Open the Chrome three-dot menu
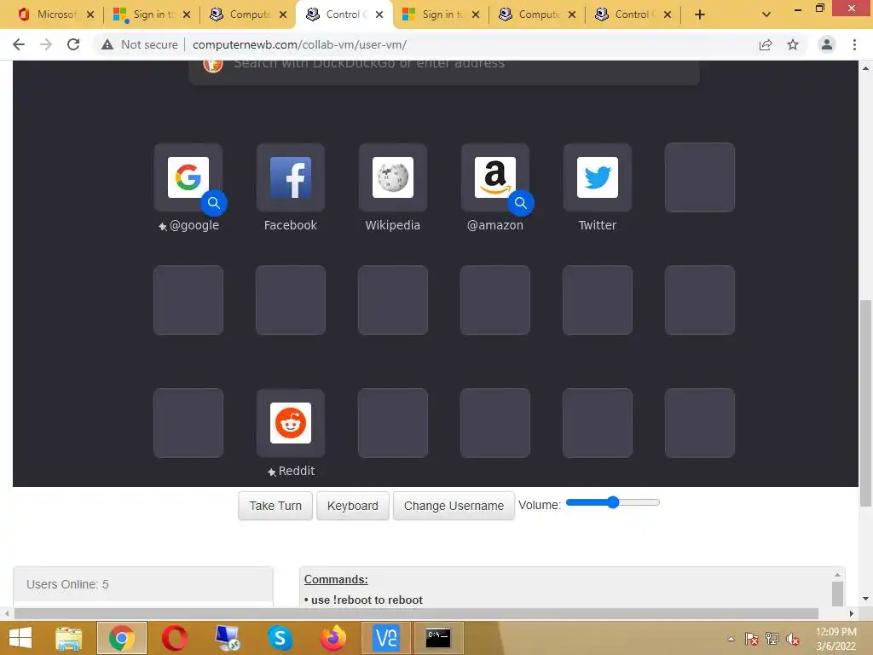This screenshot has height=655, width=873. tap(854, 44)
